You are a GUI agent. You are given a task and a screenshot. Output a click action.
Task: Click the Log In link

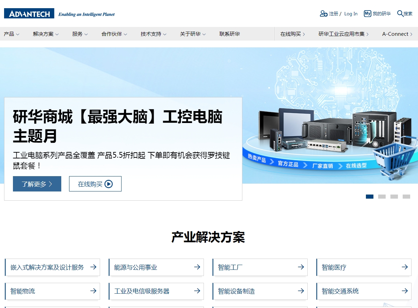[x=351, y=14]
